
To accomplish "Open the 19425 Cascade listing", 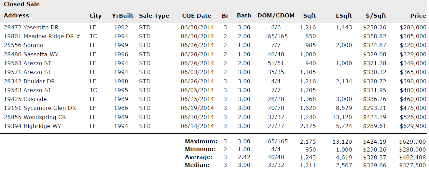I will [25, 99].
